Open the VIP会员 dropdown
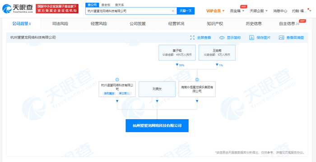This screenshot has height=162, width=316. [x=215, y=11]
